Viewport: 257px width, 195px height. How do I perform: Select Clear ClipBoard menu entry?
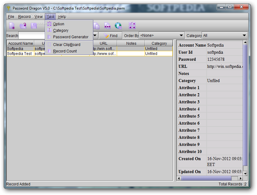click(x=69, y=44)
